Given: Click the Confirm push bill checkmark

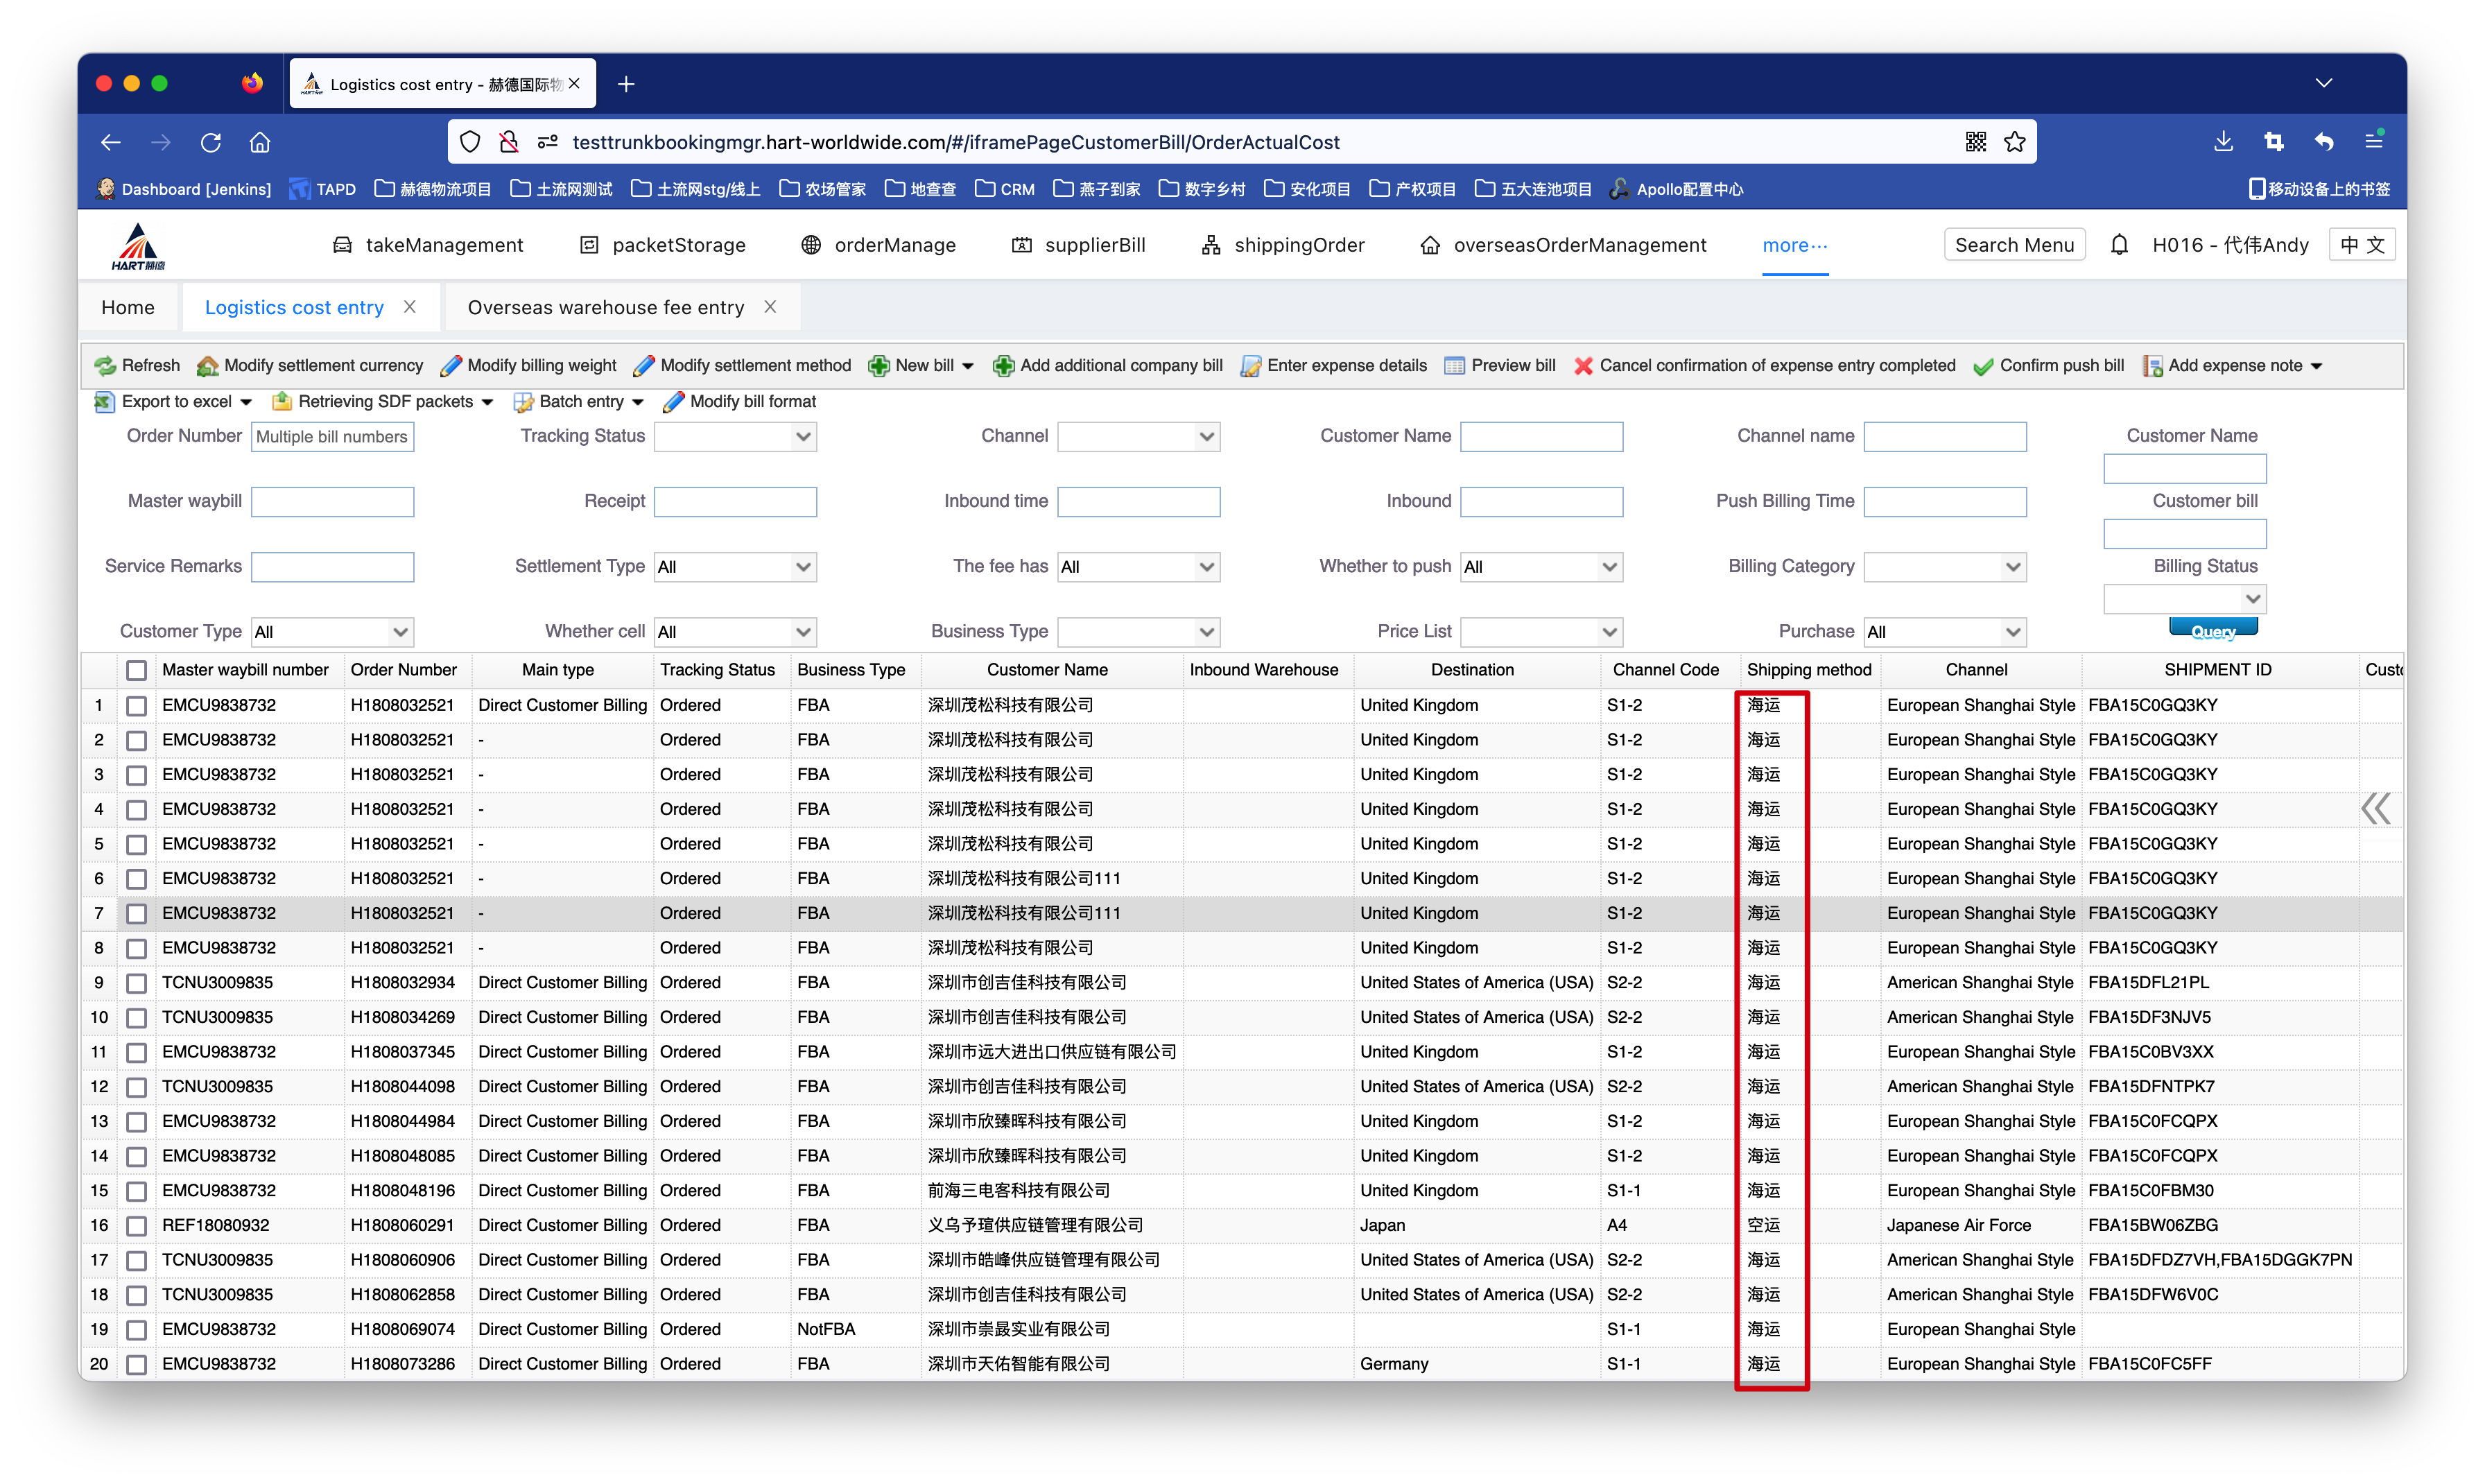Looking at the screenshot, I should pyautogui.click(x=1983, y=366).
